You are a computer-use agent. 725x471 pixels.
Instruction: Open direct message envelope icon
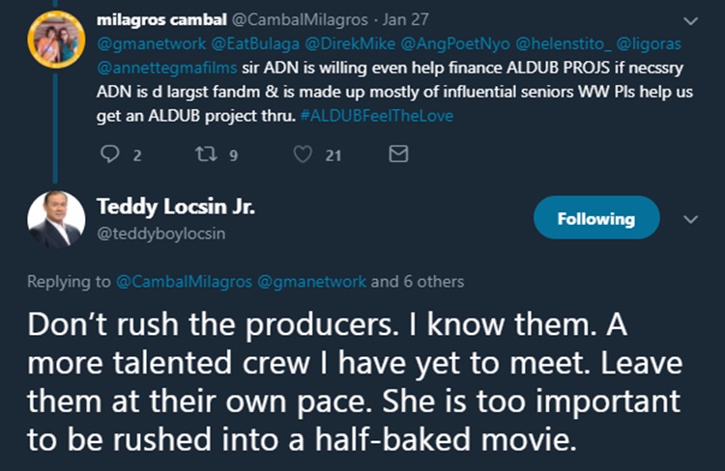coord(397,154)
